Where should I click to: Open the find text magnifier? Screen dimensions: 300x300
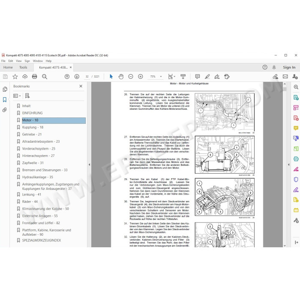pos(45,77)
